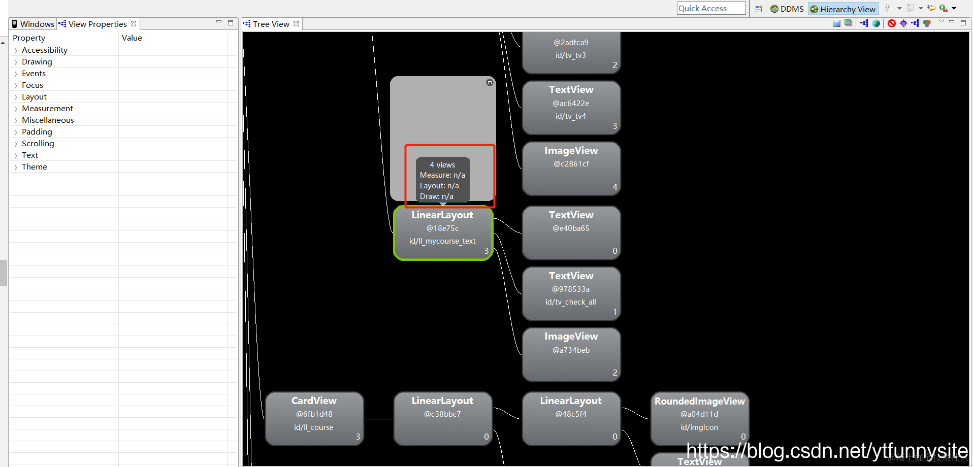Click the Open Perspective icon
The width and height of the screenshot is (973, 467).
(759, 9)
